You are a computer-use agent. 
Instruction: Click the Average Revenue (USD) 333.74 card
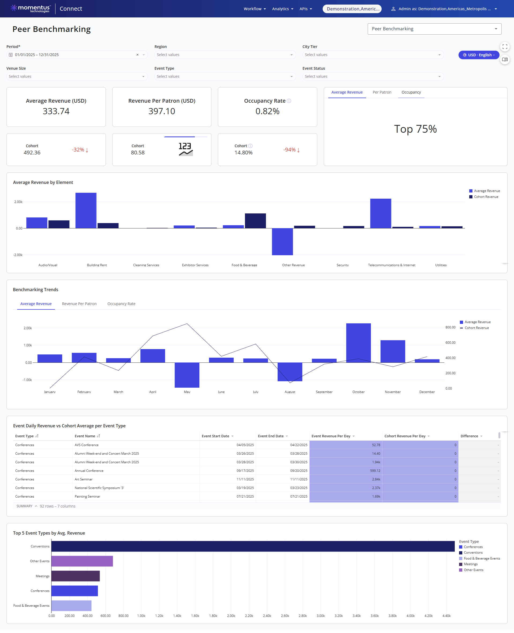tap(56, 107)
